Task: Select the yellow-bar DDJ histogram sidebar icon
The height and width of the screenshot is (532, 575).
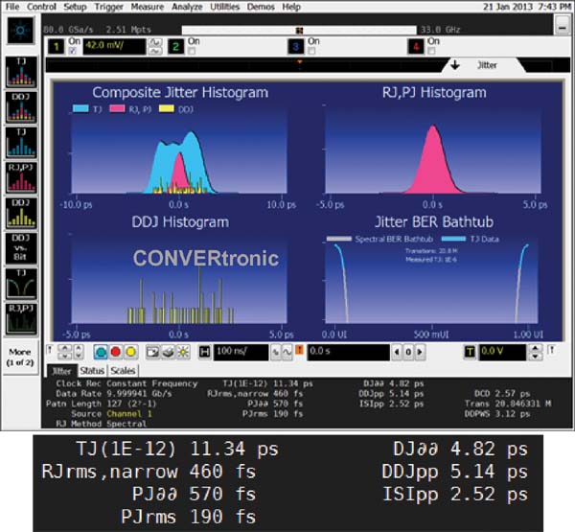Action: click(x=21, y=213)
